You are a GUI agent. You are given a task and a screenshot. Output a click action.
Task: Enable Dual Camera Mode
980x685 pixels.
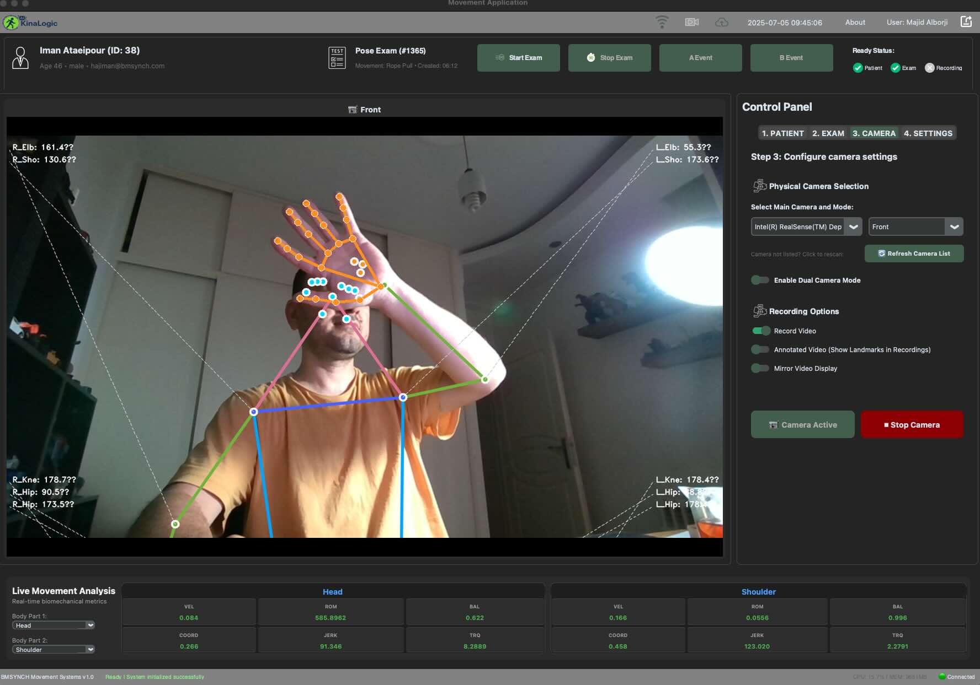click(760, 280)
